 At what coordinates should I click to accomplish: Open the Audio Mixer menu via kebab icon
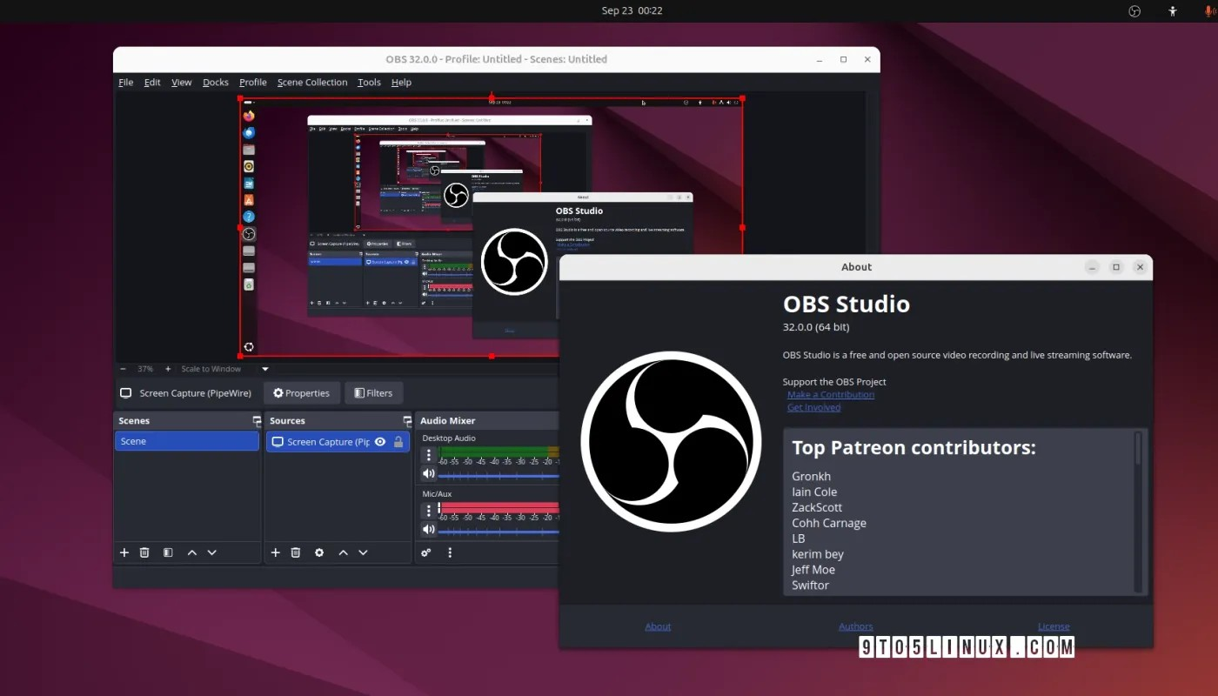(x=450, y=552)
